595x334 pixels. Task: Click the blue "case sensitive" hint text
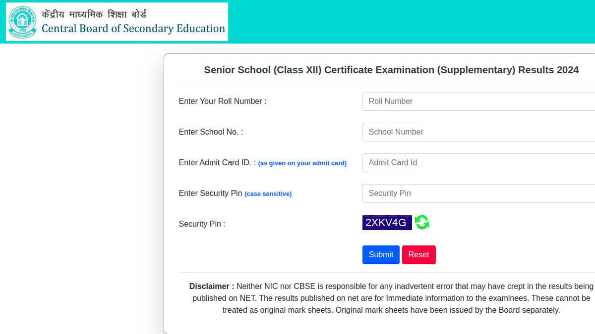coord(268,194)
